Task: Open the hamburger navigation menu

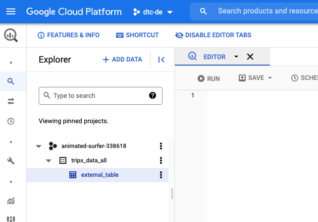Action: (11, 11)
